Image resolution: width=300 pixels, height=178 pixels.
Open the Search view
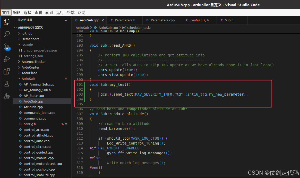pyautogui.click(x=6, y=34)
